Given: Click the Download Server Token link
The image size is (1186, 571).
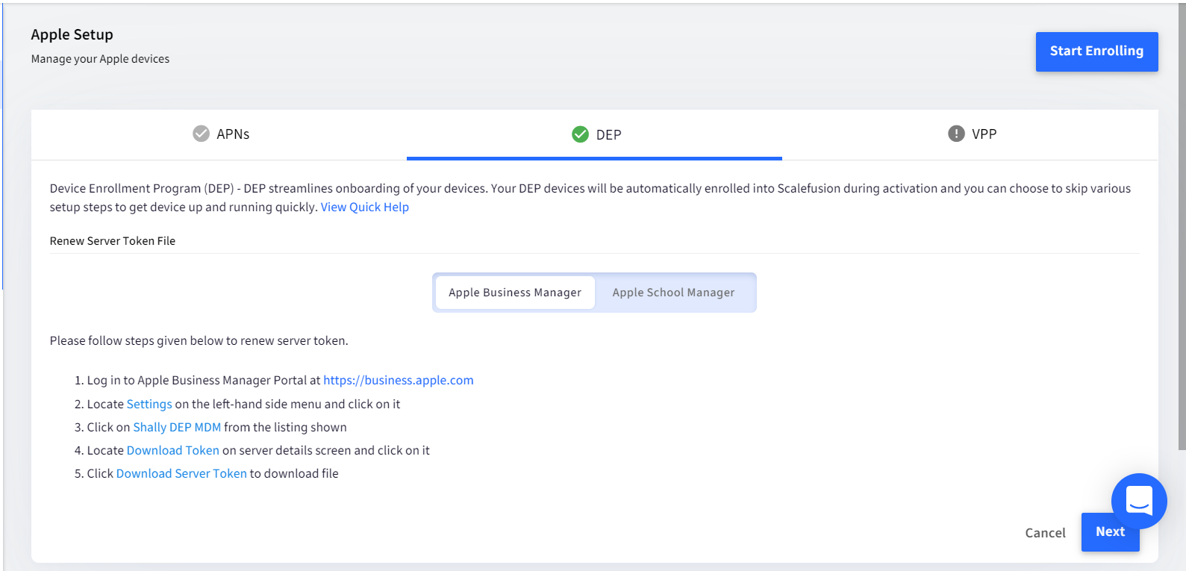Looking at the screenshot, I should (x=181, y=474).
